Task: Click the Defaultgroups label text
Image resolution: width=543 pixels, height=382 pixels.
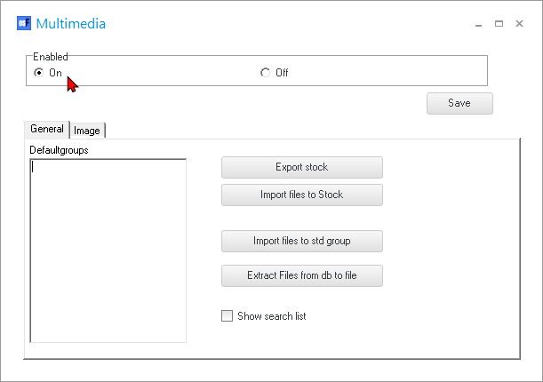Action: [x=59, y=150]
